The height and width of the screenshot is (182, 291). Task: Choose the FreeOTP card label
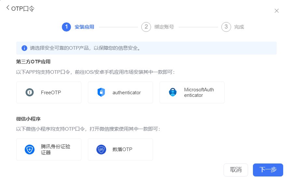pos(51,93)
